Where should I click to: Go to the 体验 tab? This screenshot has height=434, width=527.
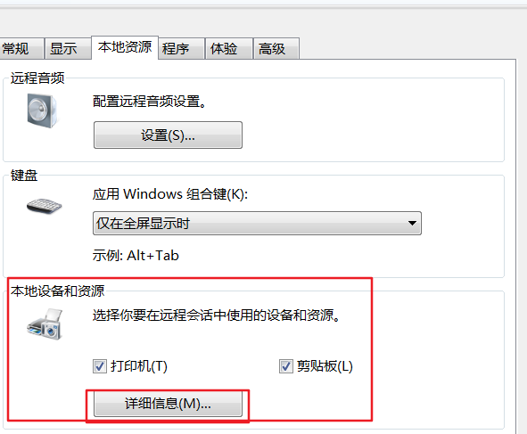(x=229, y=49)
